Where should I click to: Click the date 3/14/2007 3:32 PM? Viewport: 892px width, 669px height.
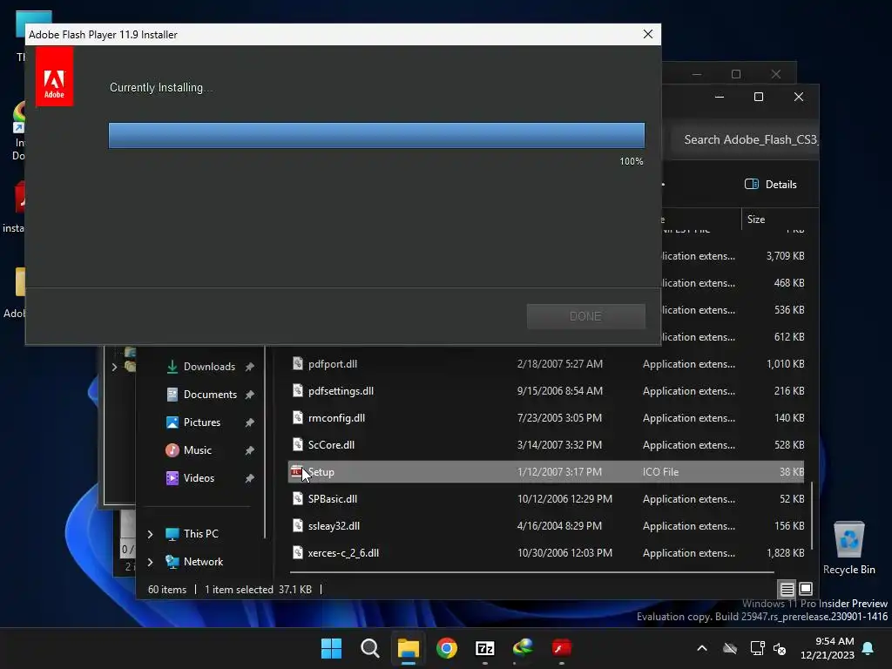559,445
